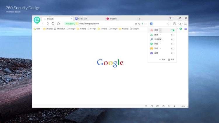The width and height of the screenshot is (219, 123).
Task: Click the magnifier icon in search box
Action: coord(168,24)
